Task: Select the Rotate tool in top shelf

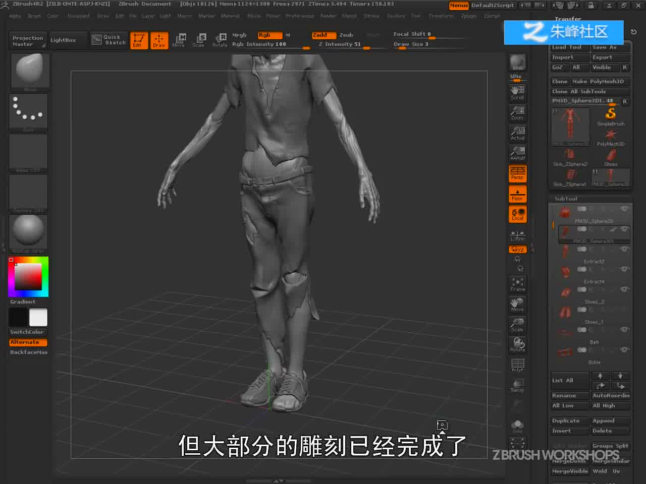Action: coord(220,40)
